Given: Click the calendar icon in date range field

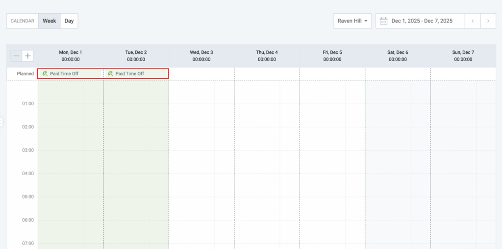Looking at the screenshot, I should click(x=383, y=21).
